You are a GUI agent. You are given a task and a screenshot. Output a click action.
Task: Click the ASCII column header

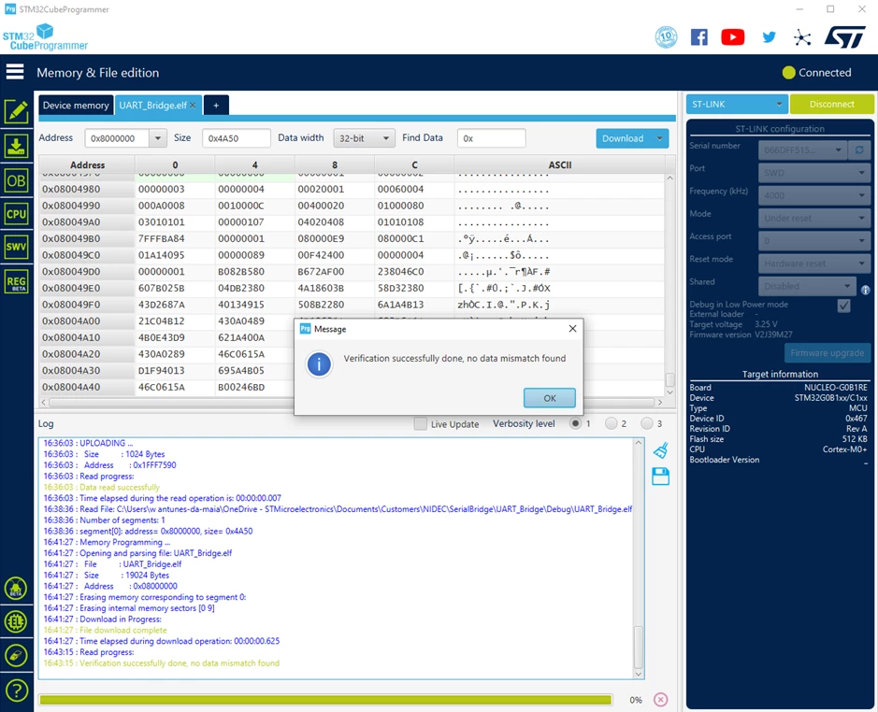click(559, 165)
